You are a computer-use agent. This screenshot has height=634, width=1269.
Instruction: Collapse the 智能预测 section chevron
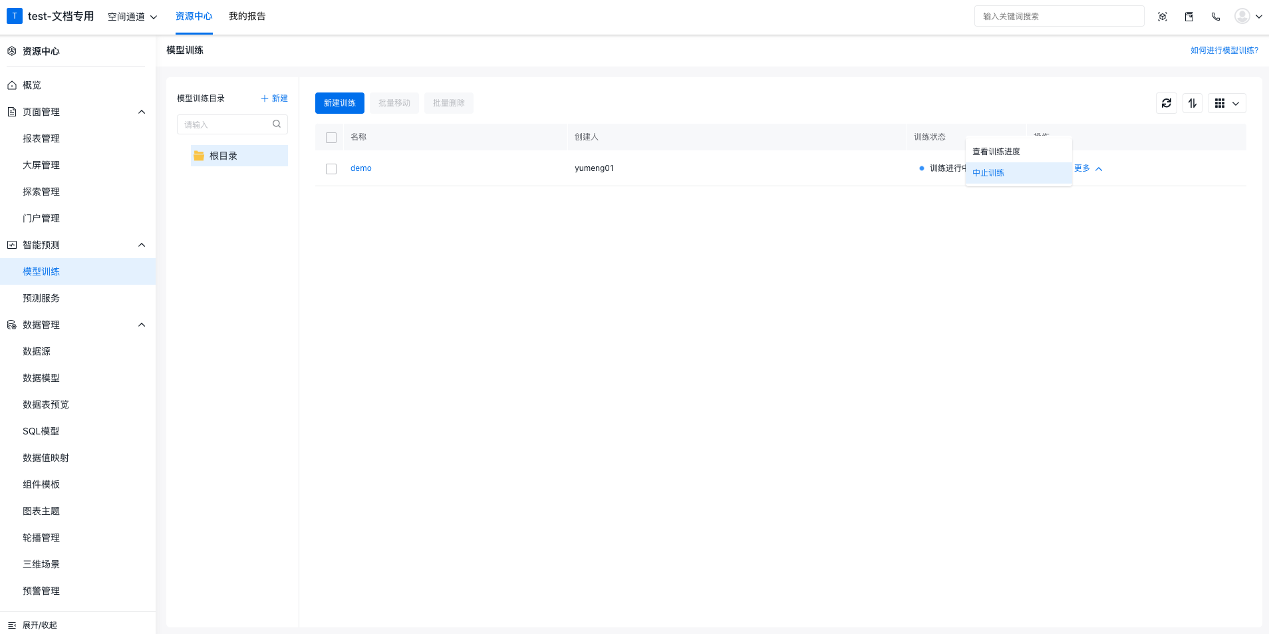pyautogui.click(x=142, y=245)
